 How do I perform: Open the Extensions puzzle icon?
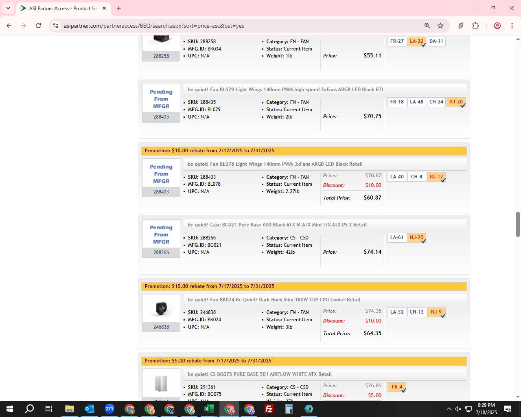click(475, 26)
